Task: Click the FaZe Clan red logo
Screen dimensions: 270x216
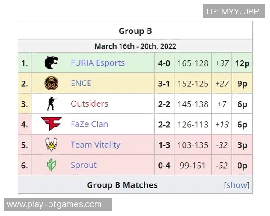Action: tap(50, 124)
